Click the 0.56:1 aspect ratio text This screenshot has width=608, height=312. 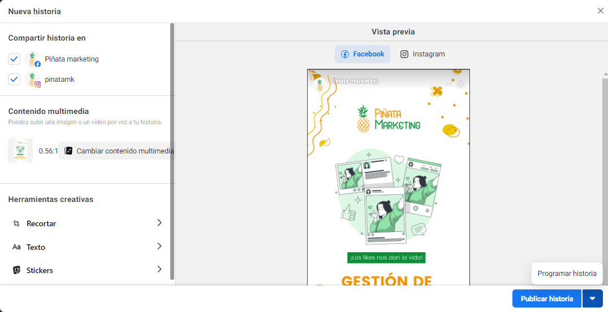[49, 151]
